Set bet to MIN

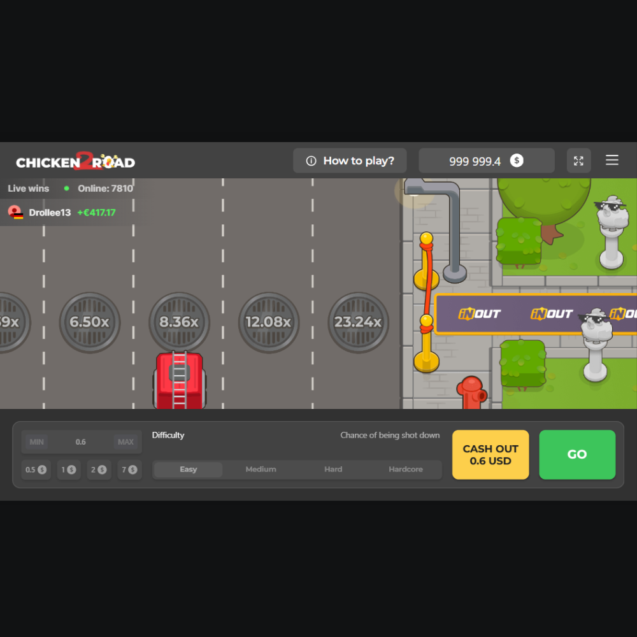pos(36,442)
